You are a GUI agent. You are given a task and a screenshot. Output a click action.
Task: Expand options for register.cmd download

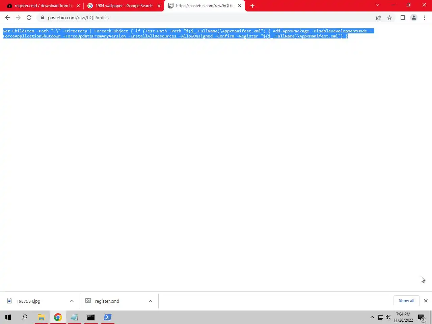pos(151,301)
